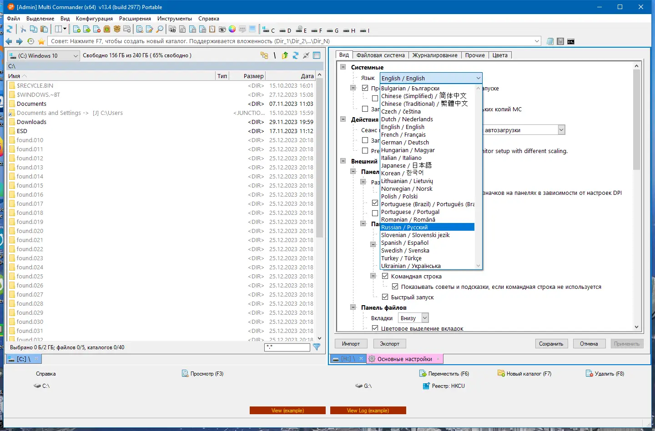Open the Вкладки 'Внизу' dropdown
This screenshot has height=431, width=655.
point(413,318)
